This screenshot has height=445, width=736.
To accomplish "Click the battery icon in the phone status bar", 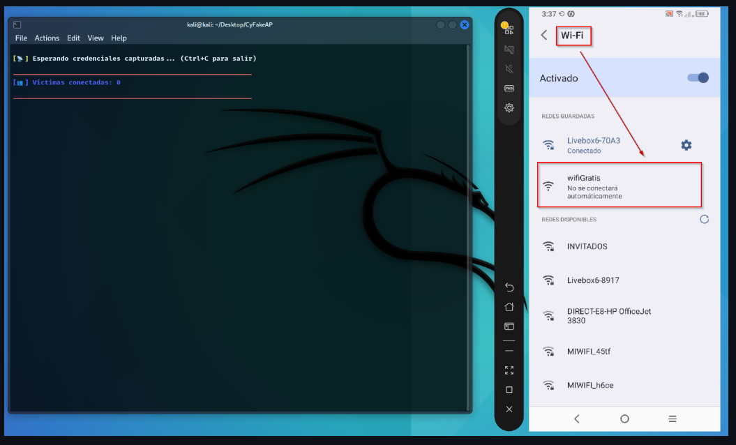I will [x=702, y=14].
